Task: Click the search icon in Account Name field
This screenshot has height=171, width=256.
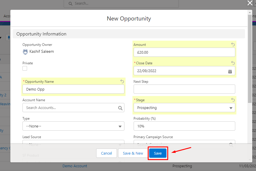Action: point(120,108)
